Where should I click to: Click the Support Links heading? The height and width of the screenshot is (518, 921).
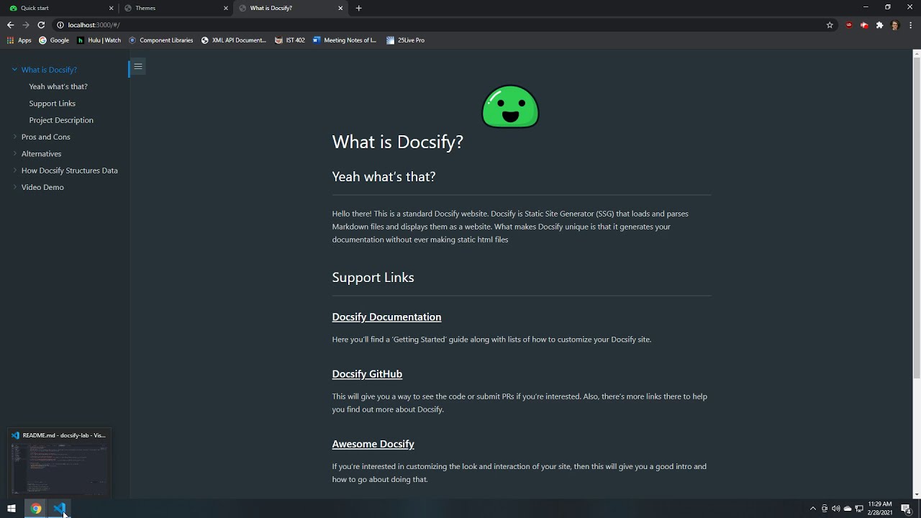373,278
